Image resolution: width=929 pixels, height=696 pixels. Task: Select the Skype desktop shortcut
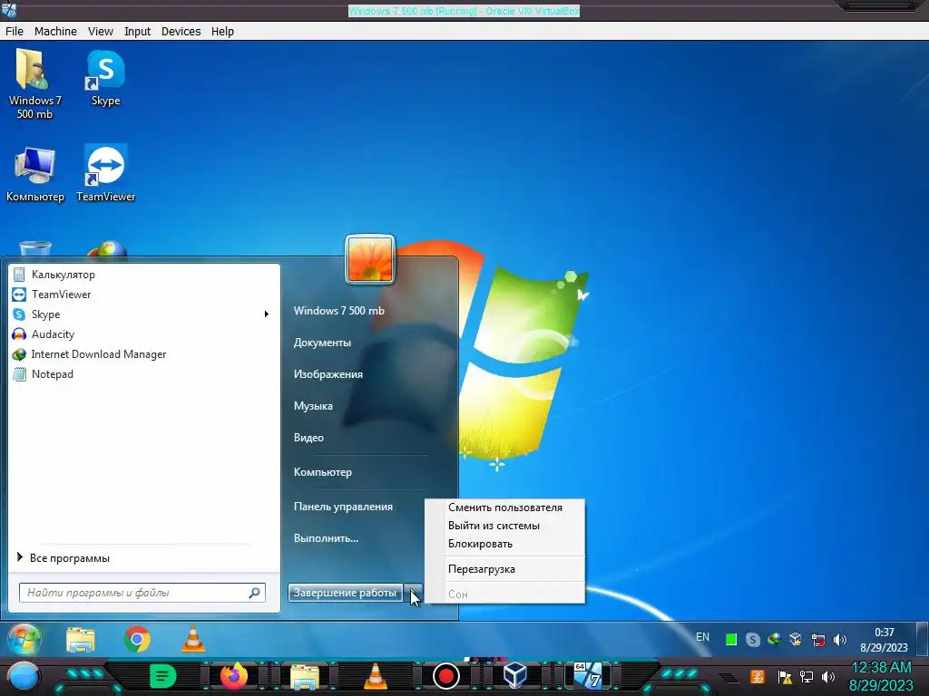click(x=105, y=78)
